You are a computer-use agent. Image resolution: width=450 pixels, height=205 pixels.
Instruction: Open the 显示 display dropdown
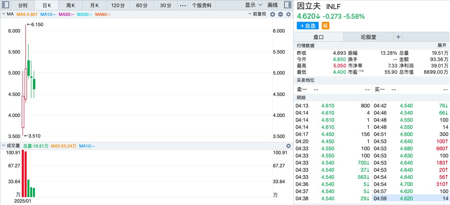click(254, 5)
